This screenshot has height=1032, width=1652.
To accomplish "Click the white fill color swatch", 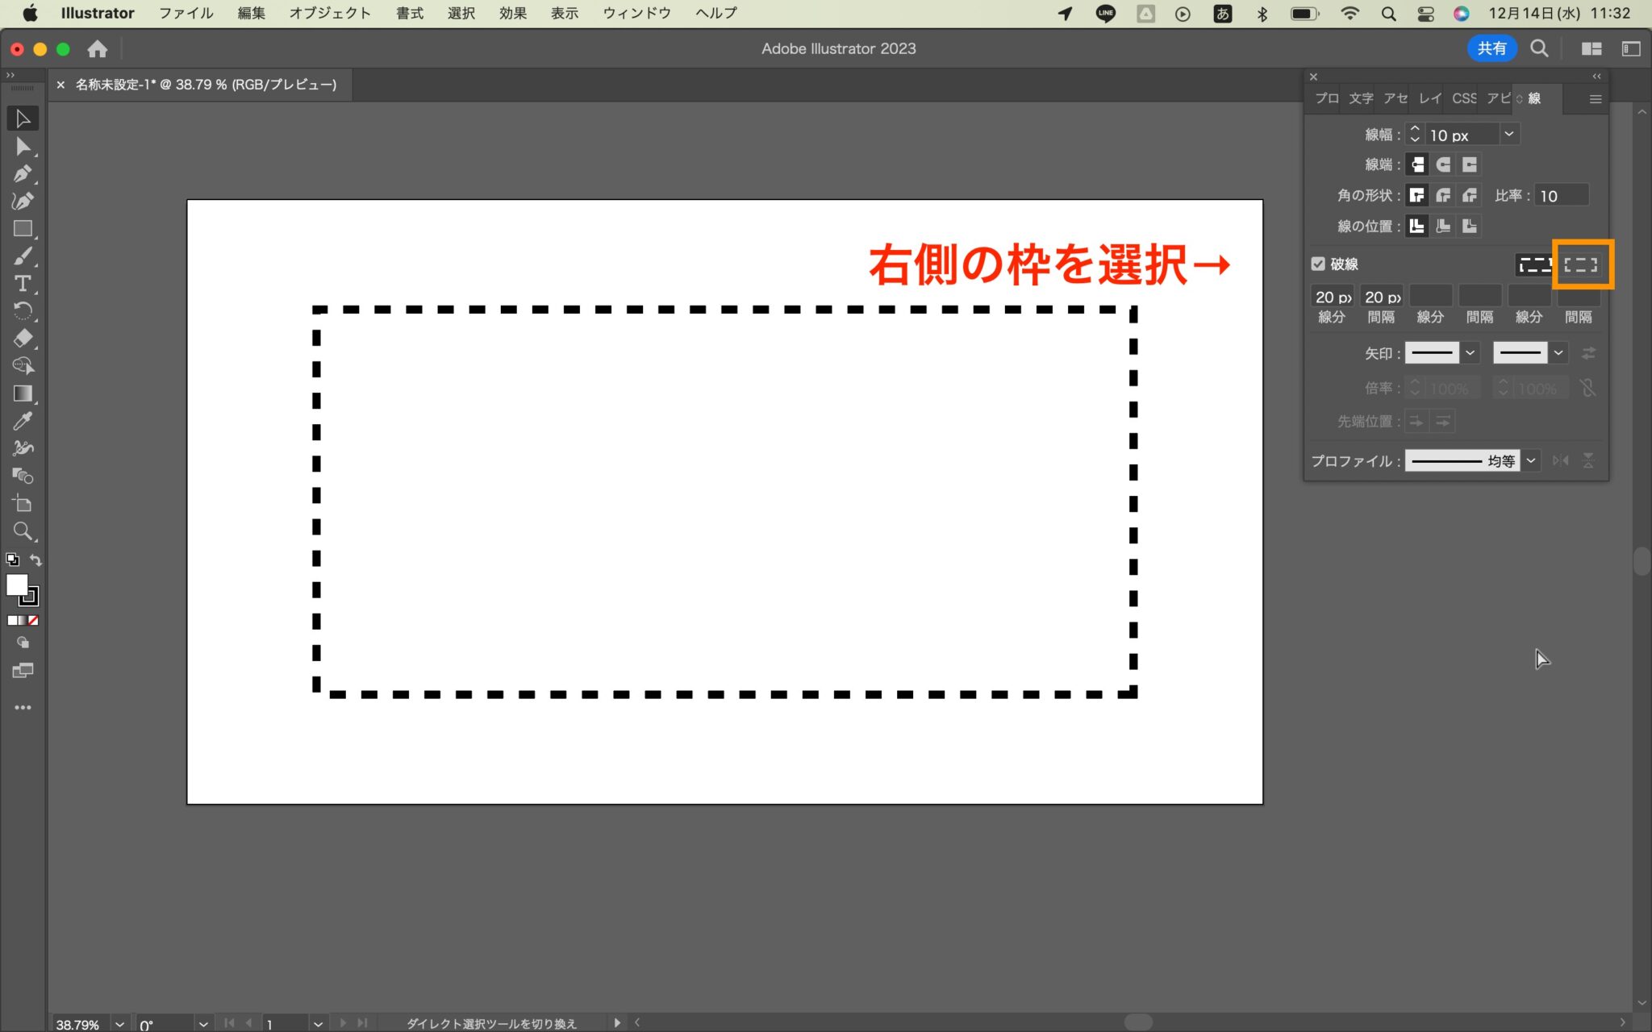I will click(17, 585).
